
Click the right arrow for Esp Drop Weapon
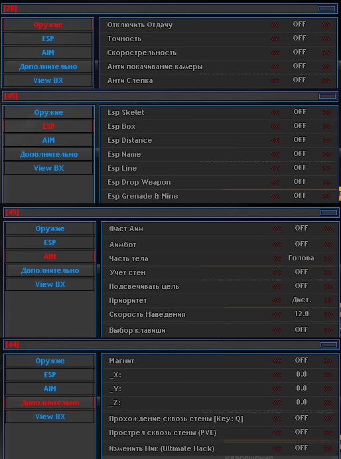pyautogui.click(x=326, y=182)
